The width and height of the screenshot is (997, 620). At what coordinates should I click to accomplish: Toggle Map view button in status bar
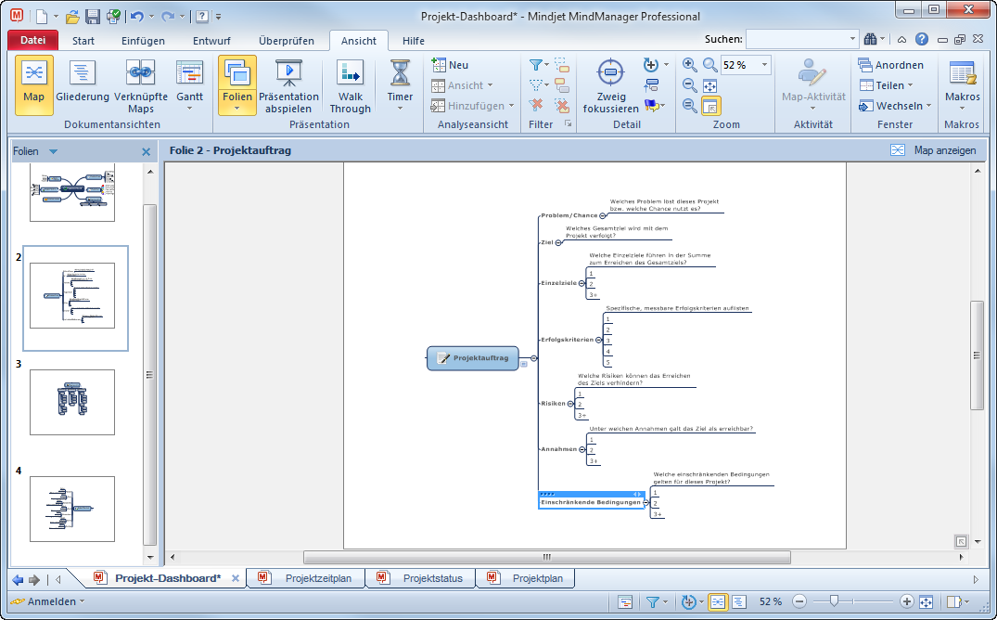717,601
